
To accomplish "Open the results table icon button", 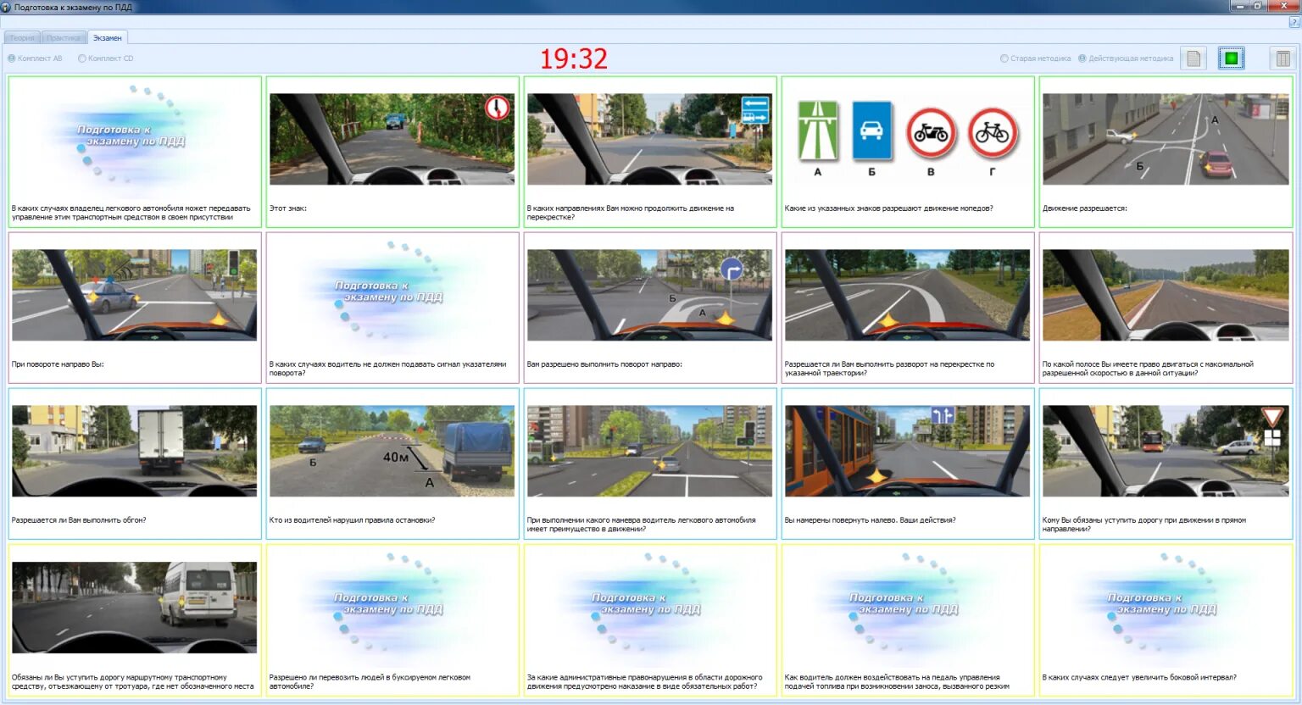I will pos(1283,58).
